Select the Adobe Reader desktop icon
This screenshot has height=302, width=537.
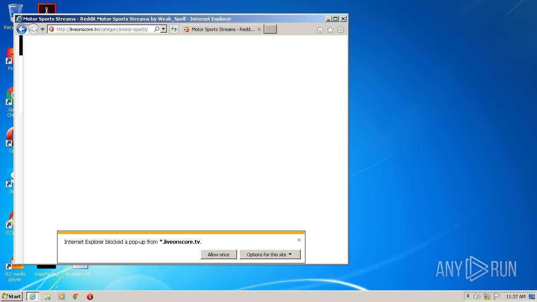(x=47, y=9)
